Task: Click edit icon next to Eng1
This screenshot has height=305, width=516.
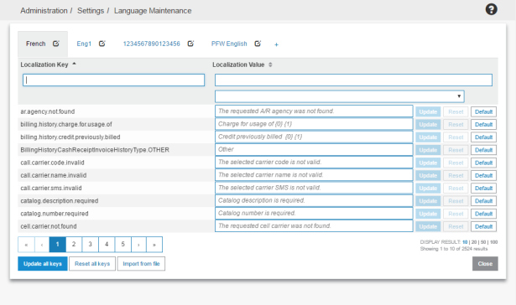Action: pos(102,44)
